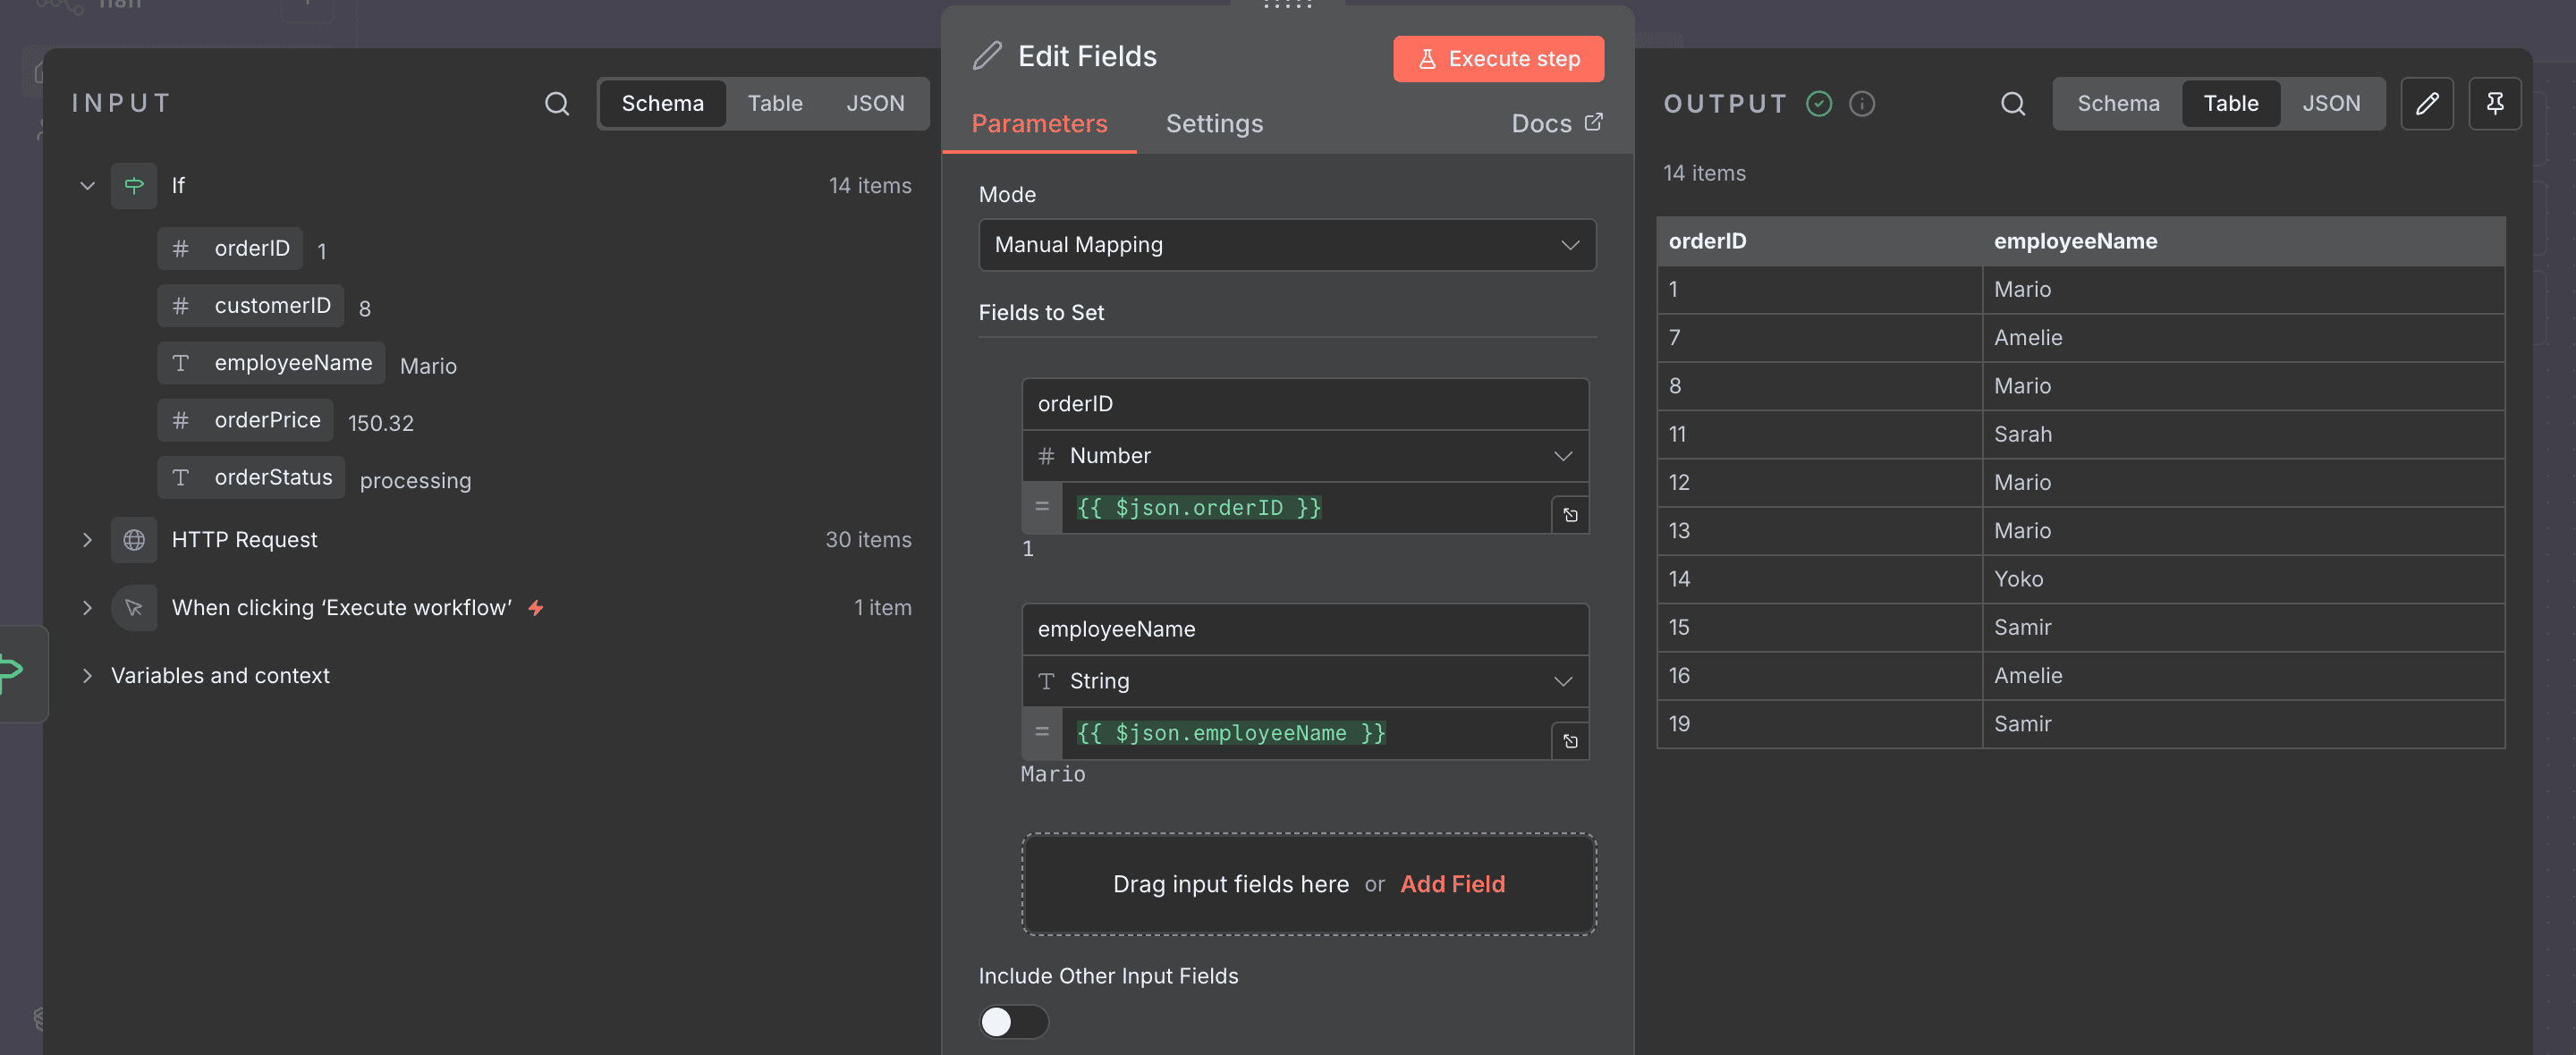Switch OUTPUT view to JSON

[x=2331, y=103]
